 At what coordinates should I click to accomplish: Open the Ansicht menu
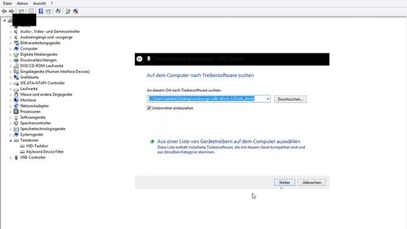coord(39,3)
